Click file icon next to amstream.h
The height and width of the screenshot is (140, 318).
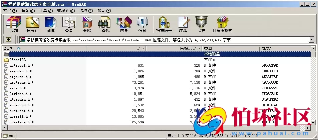click(x=6, y=82)
